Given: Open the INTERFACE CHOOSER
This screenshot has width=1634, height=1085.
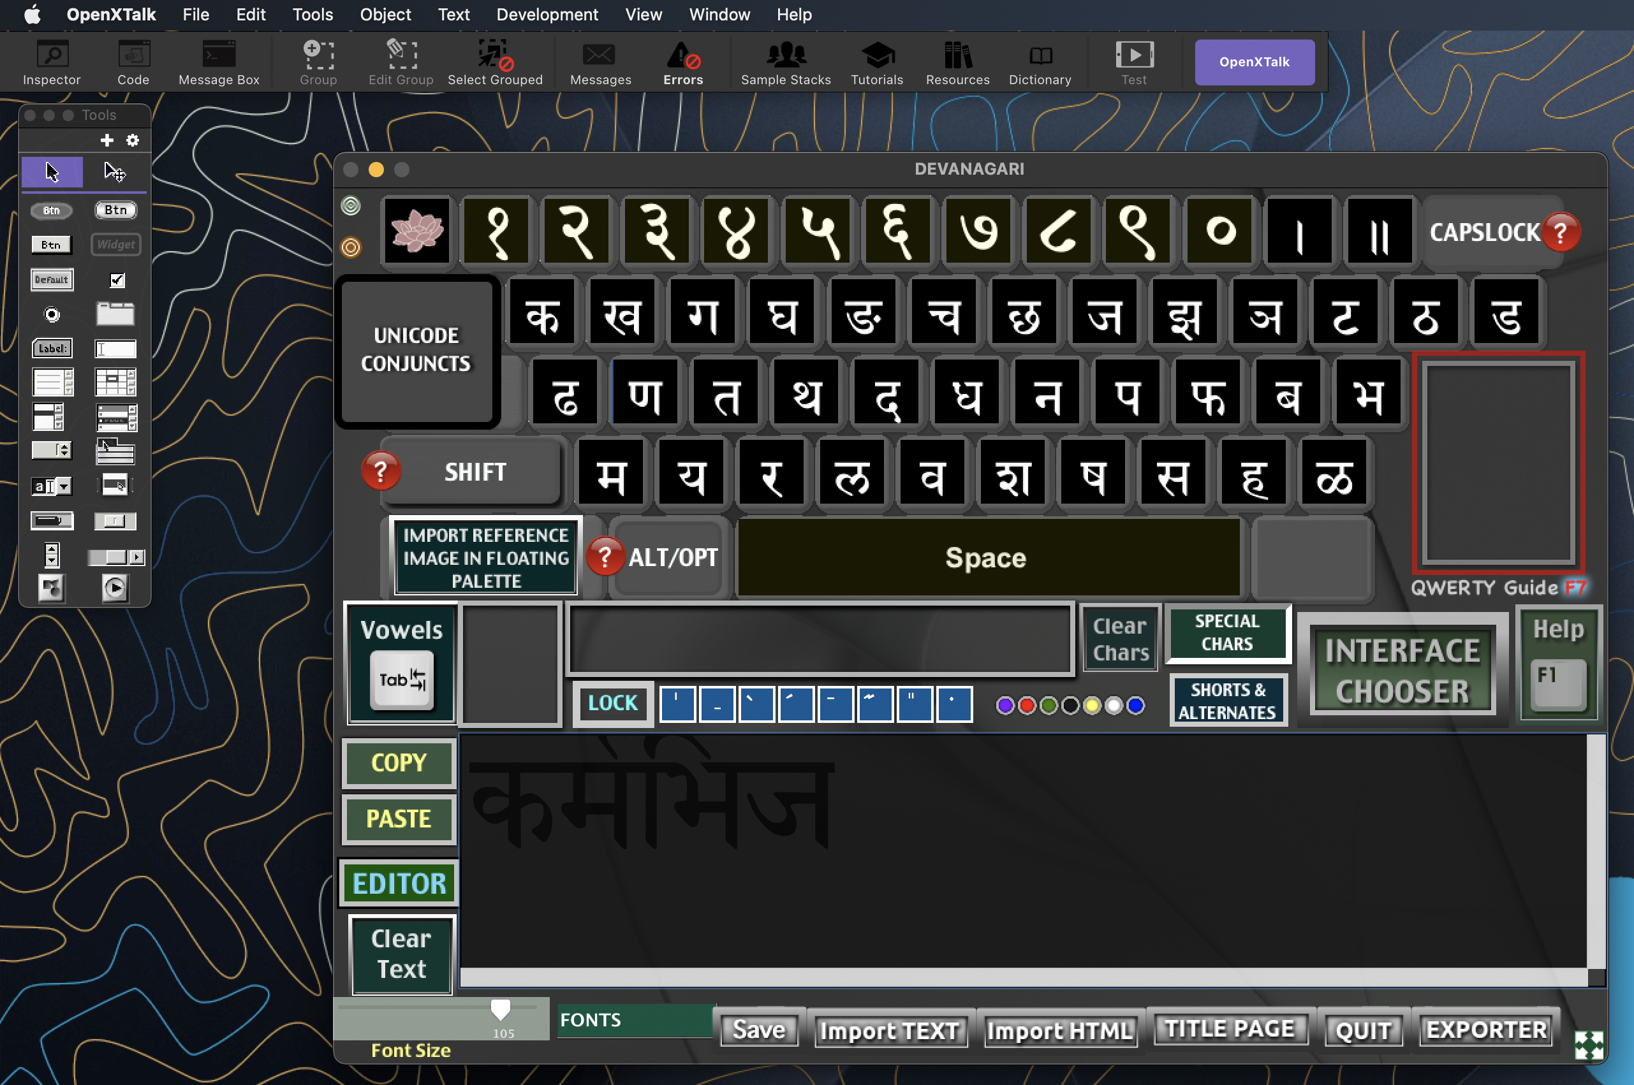Looking at the screenshot, I should point(1402,670).
